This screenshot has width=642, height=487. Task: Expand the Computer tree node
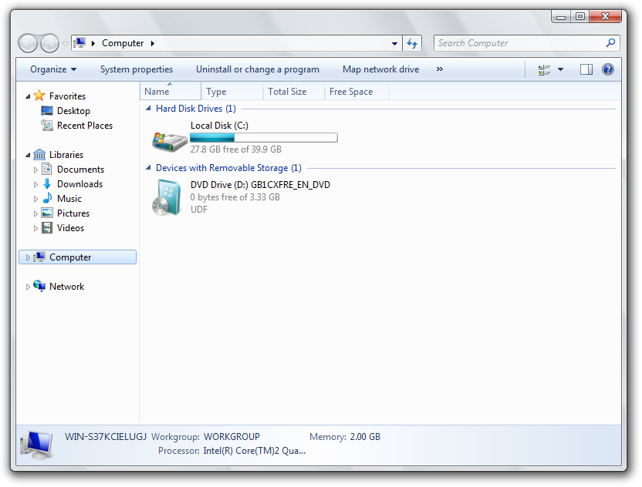(x=28, y=258)
